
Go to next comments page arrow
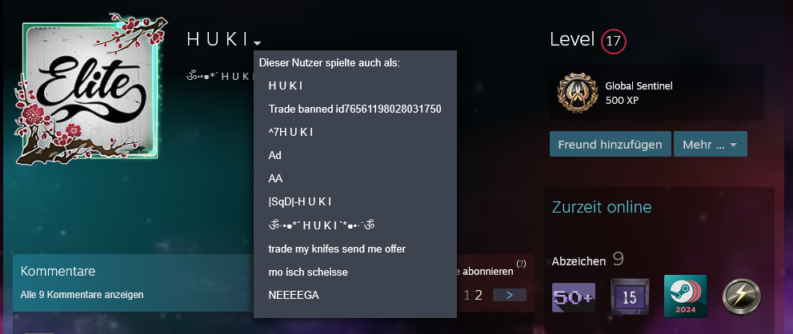[x=509, y=295]
